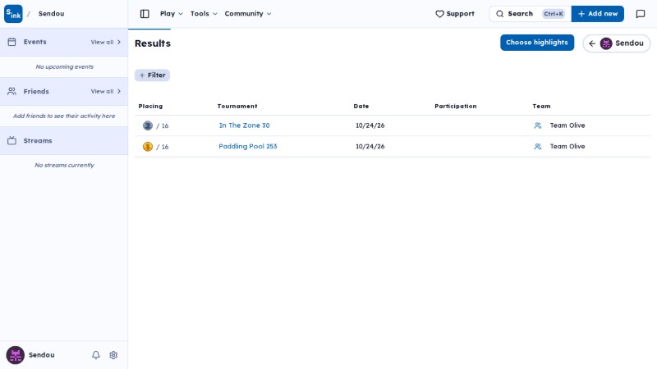Click Sendou avatar in bottom sidebar
The image size is (657, 369).
point(15,355)
